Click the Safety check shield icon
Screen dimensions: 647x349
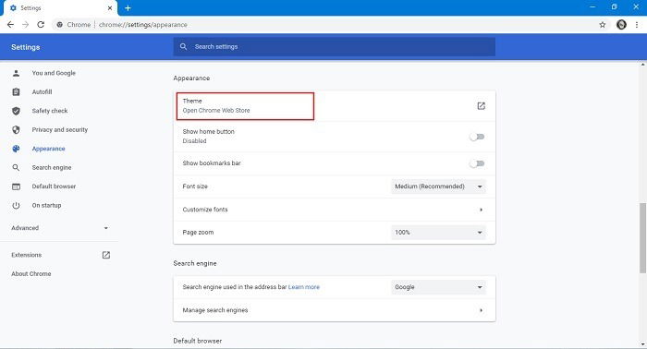[16, 111]
